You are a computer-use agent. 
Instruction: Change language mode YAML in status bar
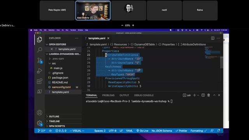tap(129, 131)
